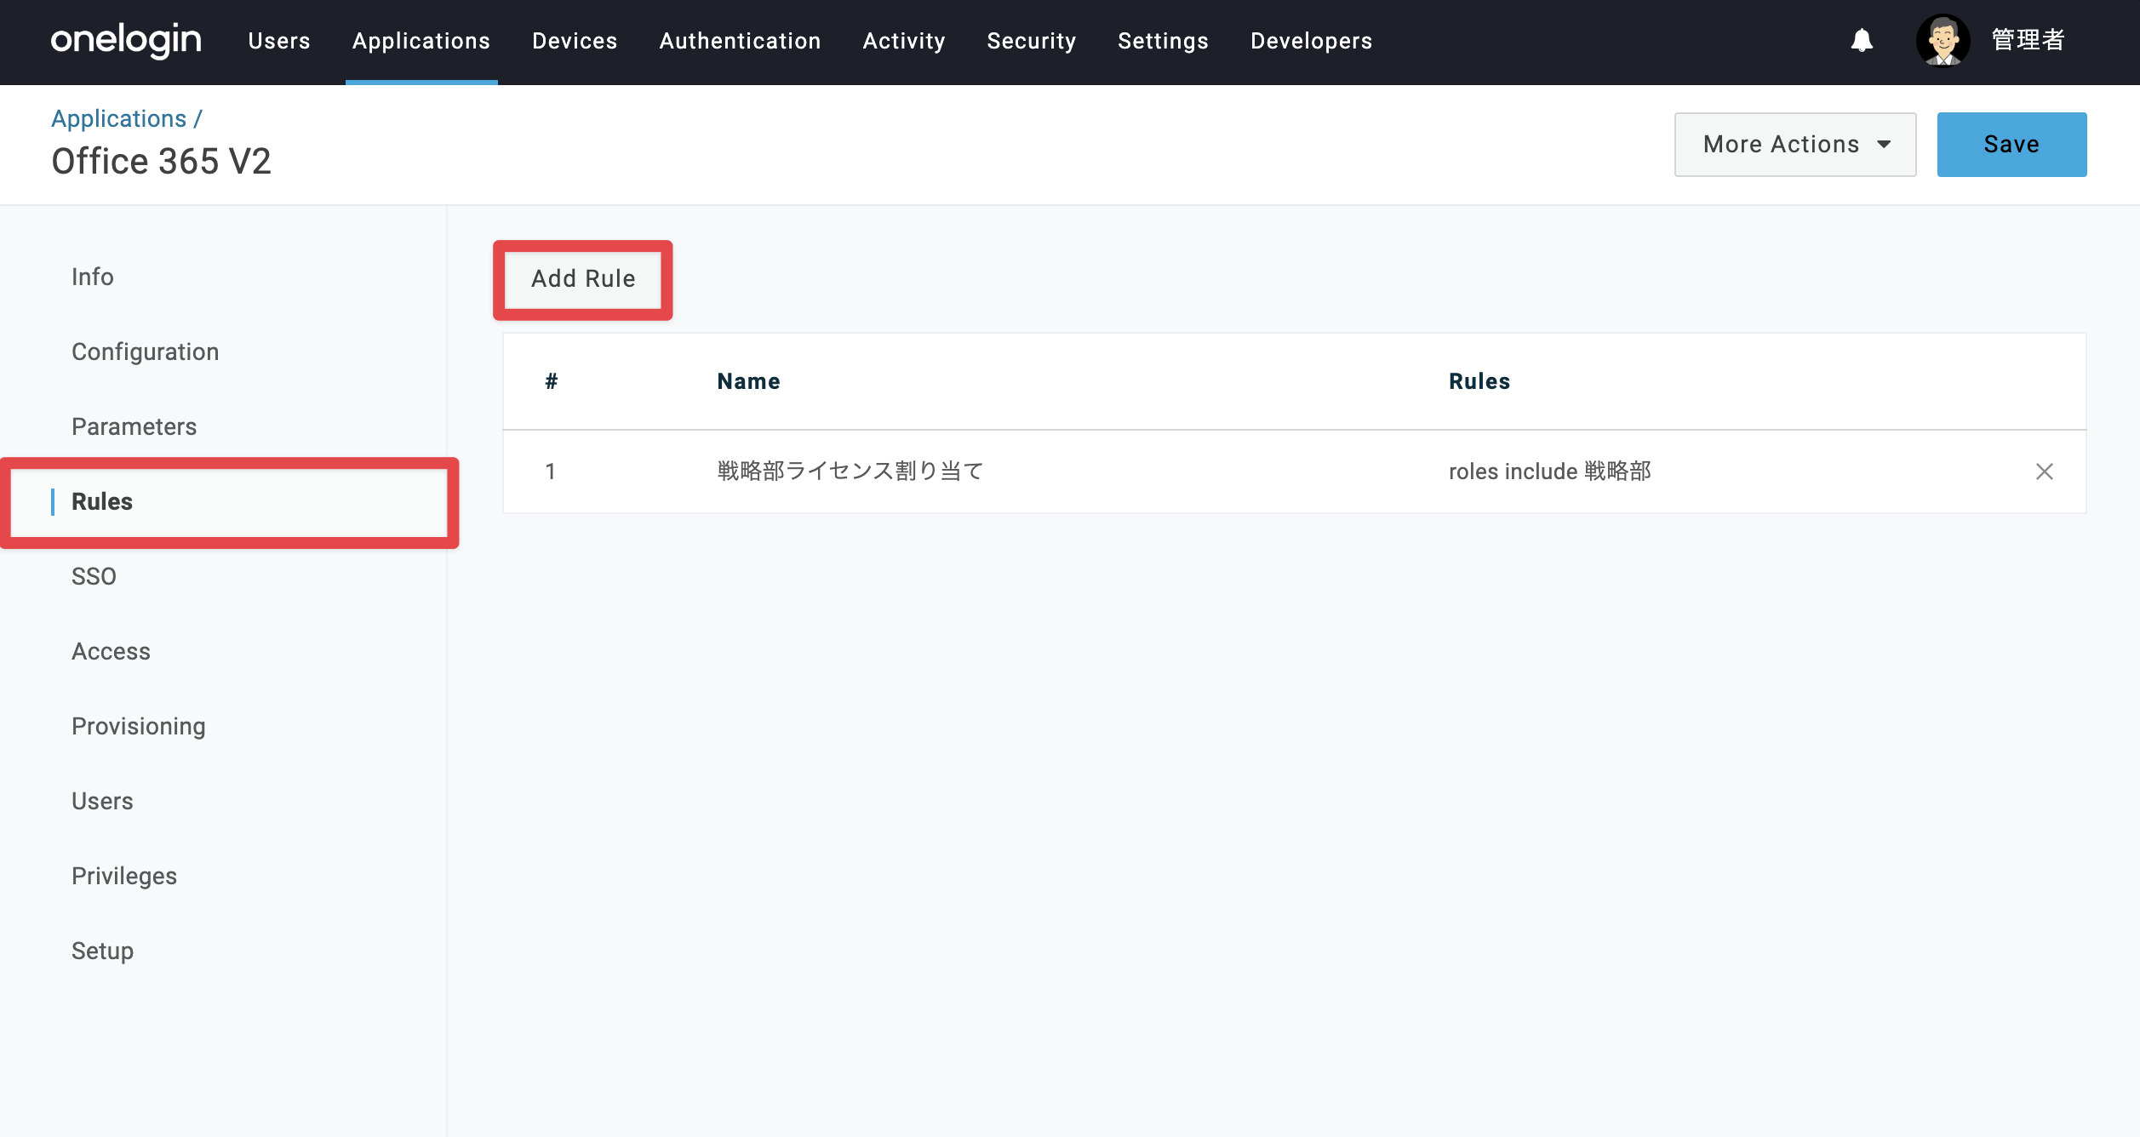Switch to the Configuration tab
This screenshot has height=1137, width=2140.
click(x=146, y=352)
